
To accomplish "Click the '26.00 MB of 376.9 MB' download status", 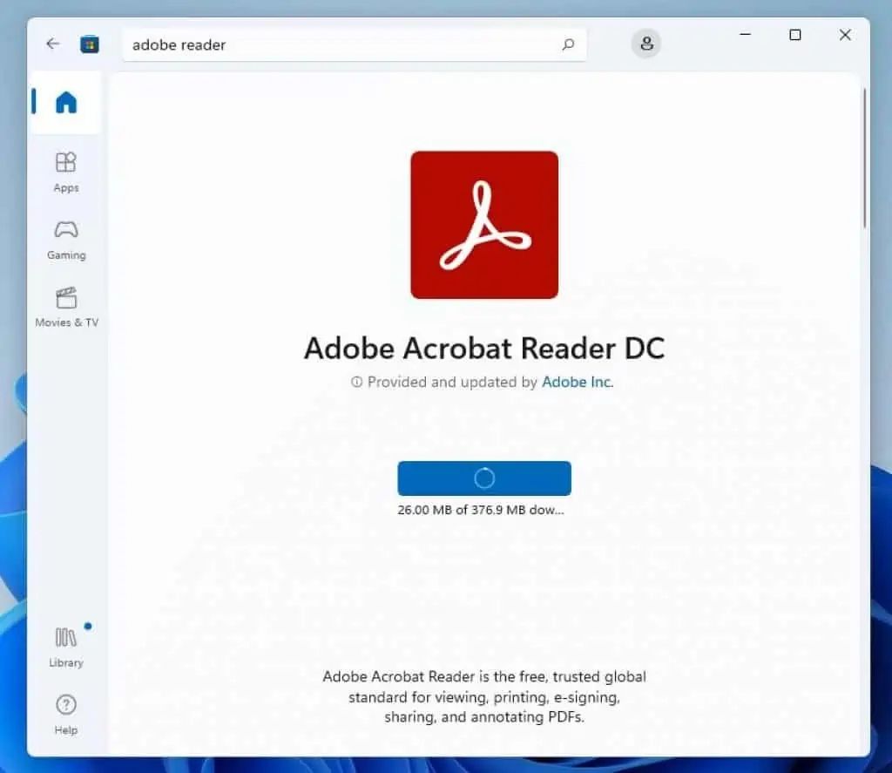I will pyautogui.click(x=481, y=510).
